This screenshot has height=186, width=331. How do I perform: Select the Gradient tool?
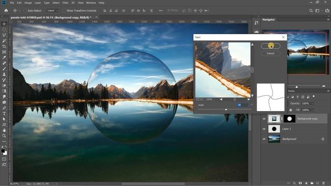coord(4,91)
